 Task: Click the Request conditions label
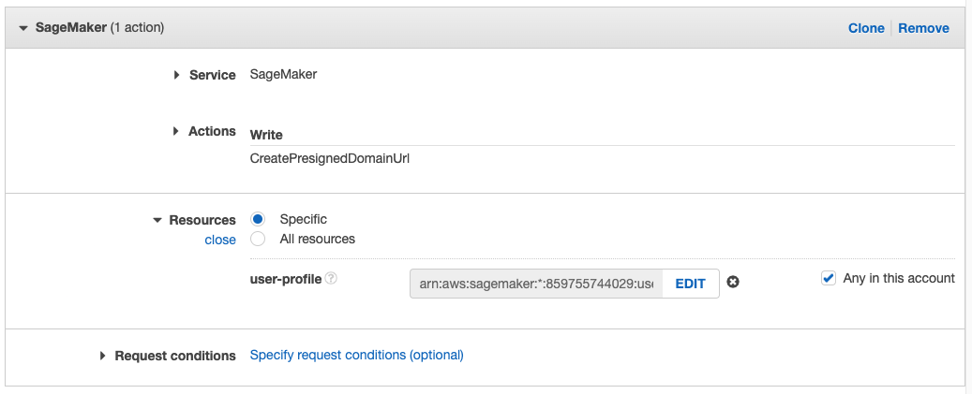coord(175,356)
